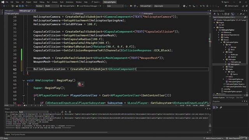
Task: Pin the Helicopter.cpp tab
Action: [x=33, y=10]
